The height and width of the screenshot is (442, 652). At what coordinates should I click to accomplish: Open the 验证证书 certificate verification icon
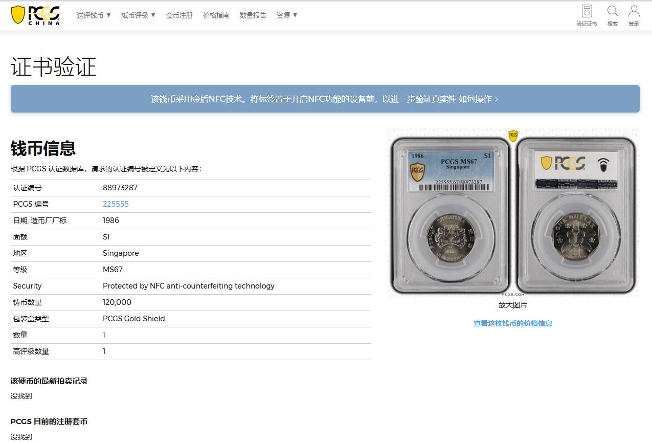click(x=587, y=15)
